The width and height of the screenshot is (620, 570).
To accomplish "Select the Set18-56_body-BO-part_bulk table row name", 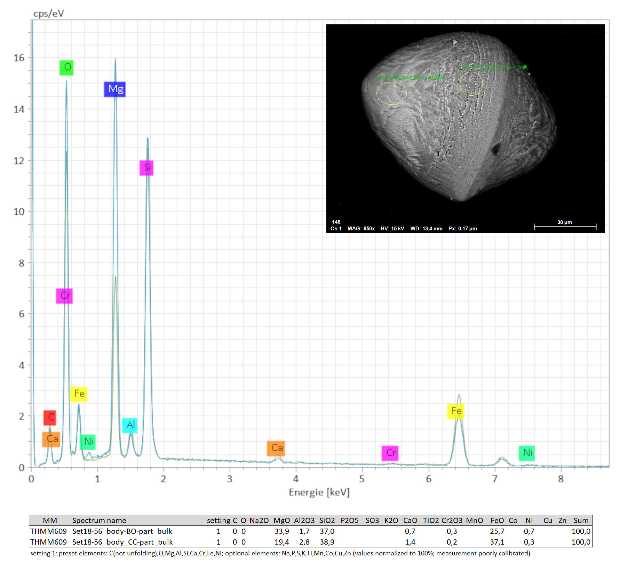I will click(122, 531).
